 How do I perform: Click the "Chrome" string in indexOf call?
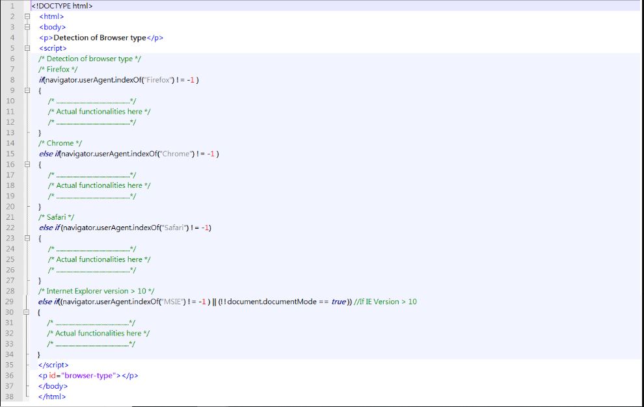(173, 154)
